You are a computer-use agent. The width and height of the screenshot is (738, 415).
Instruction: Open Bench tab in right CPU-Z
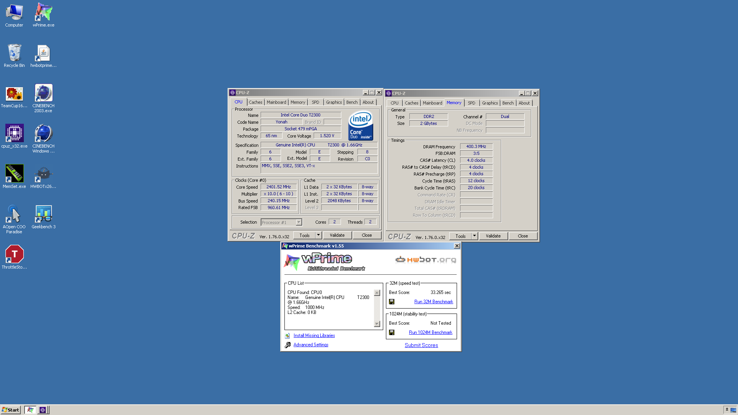point(508,103)
